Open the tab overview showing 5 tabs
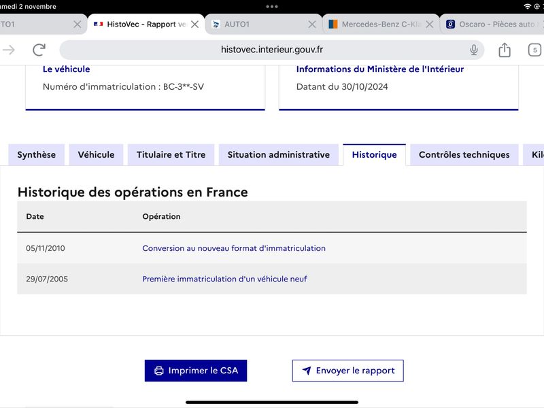Image resolution: width=544 pixels, height=408 pixels. click(x=534, y=50)
